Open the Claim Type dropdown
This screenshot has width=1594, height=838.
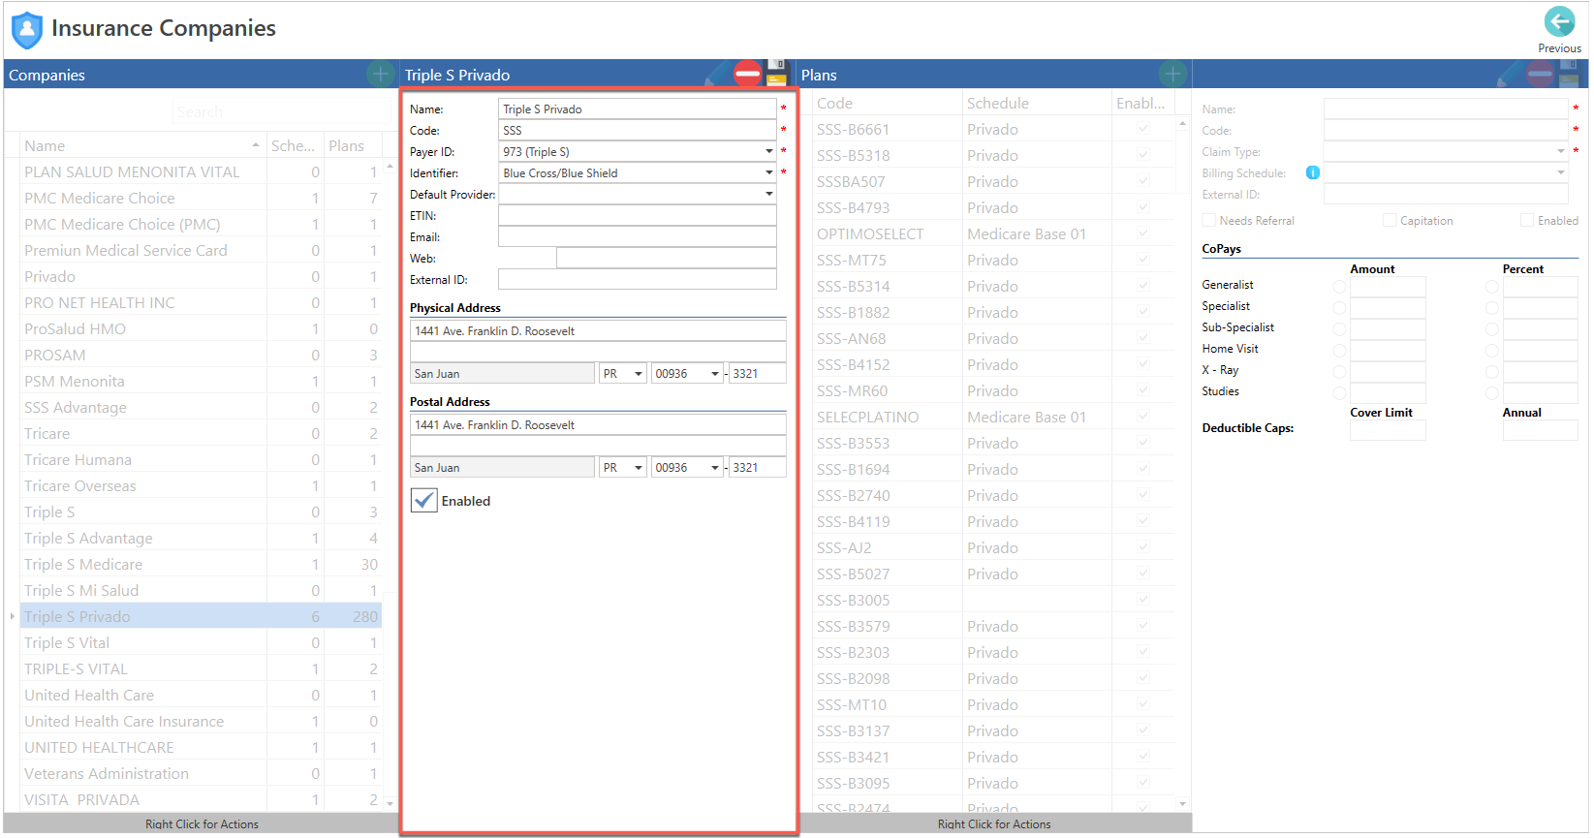pyautogui.click(x=1560, y=151)
